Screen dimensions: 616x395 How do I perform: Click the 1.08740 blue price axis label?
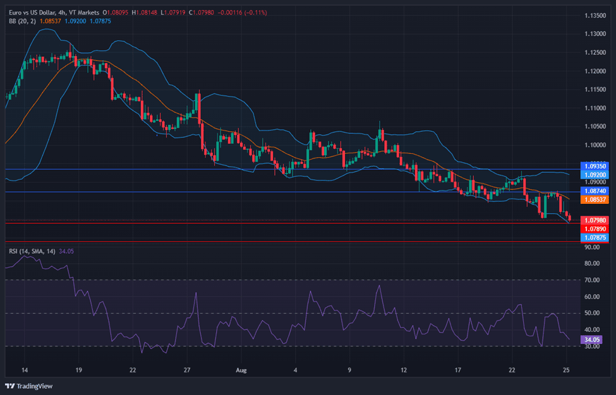point(595,191)
